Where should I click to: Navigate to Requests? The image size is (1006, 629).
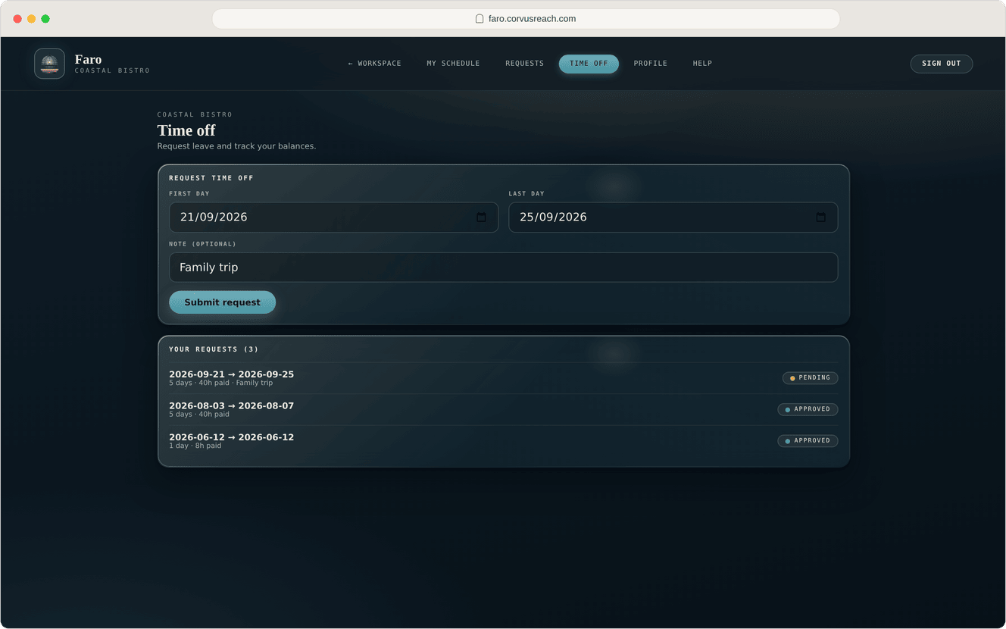point(525,64)
